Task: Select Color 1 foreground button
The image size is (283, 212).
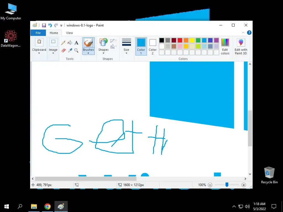Action: point(141,46)
